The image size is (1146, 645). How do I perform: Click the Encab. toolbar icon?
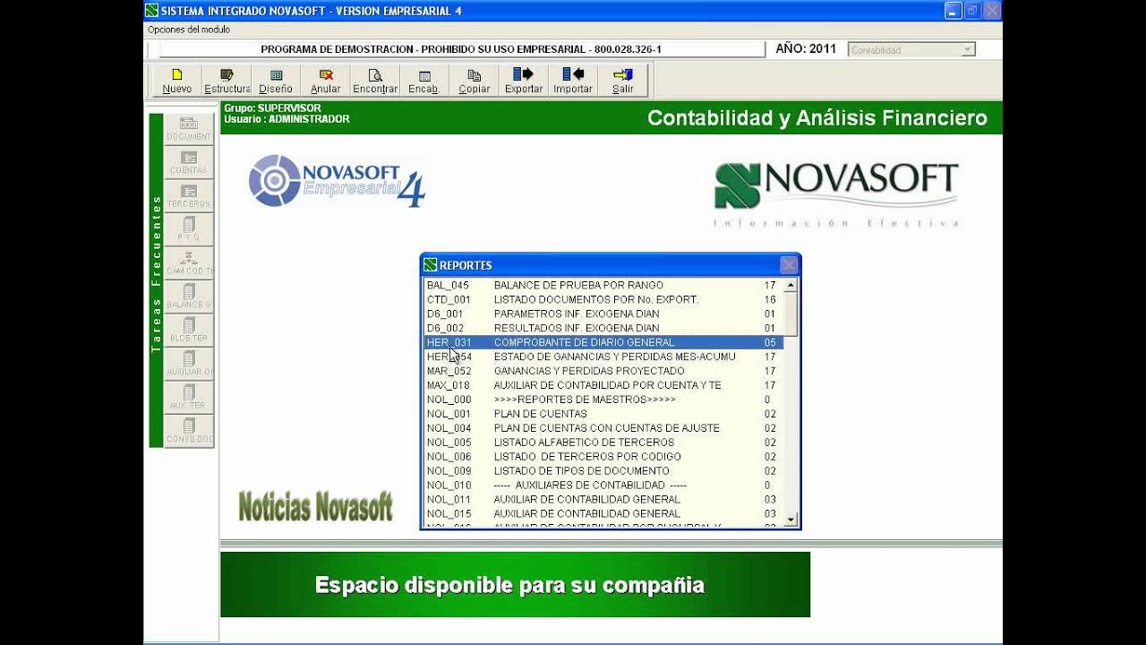423,81
